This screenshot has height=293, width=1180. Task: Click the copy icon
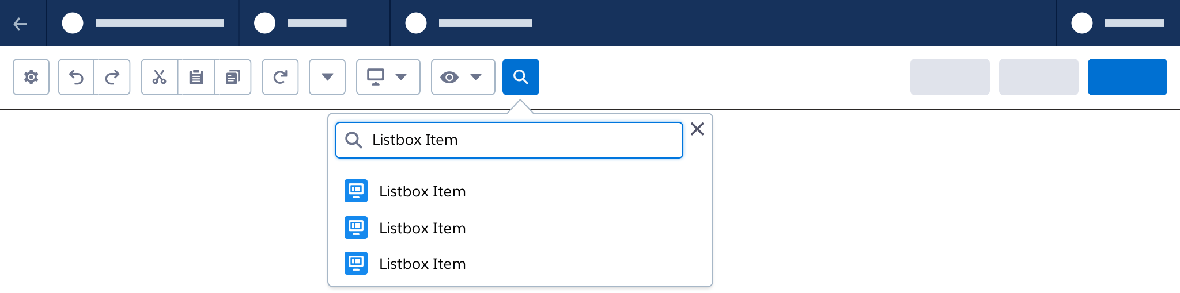pyautogui.click(x=233, y=77)
